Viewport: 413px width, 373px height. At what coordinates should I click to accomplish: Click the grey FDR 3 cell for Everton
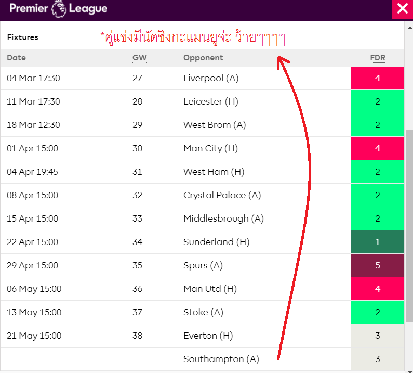coord(377,336)
